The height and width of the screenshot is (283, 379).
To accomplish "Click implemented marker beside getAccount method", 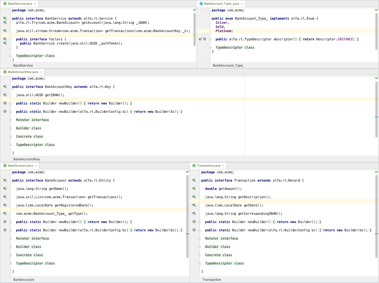I will click(5, 22).
